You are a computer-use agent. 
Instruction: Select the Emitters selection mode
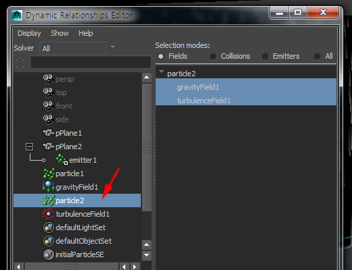coord(265,56)
